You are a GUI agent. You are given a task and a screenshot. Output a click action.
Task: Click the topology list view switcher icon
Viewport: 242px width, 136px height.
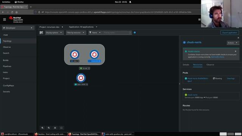click(41, 32)
